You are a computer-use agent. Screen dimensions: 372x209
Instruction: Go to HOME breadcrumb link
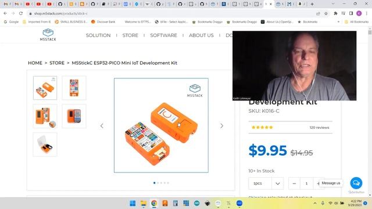35,63
